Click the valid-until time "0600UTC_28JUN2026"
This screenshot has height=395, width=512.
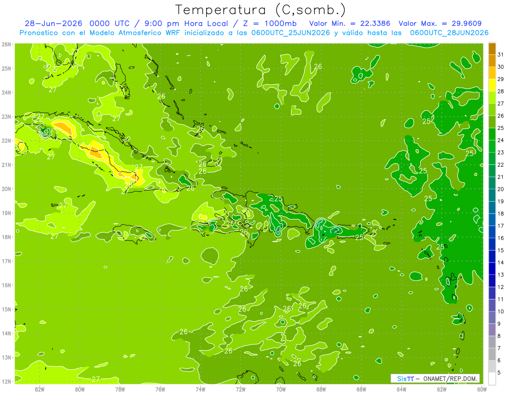tap(449, 33)
